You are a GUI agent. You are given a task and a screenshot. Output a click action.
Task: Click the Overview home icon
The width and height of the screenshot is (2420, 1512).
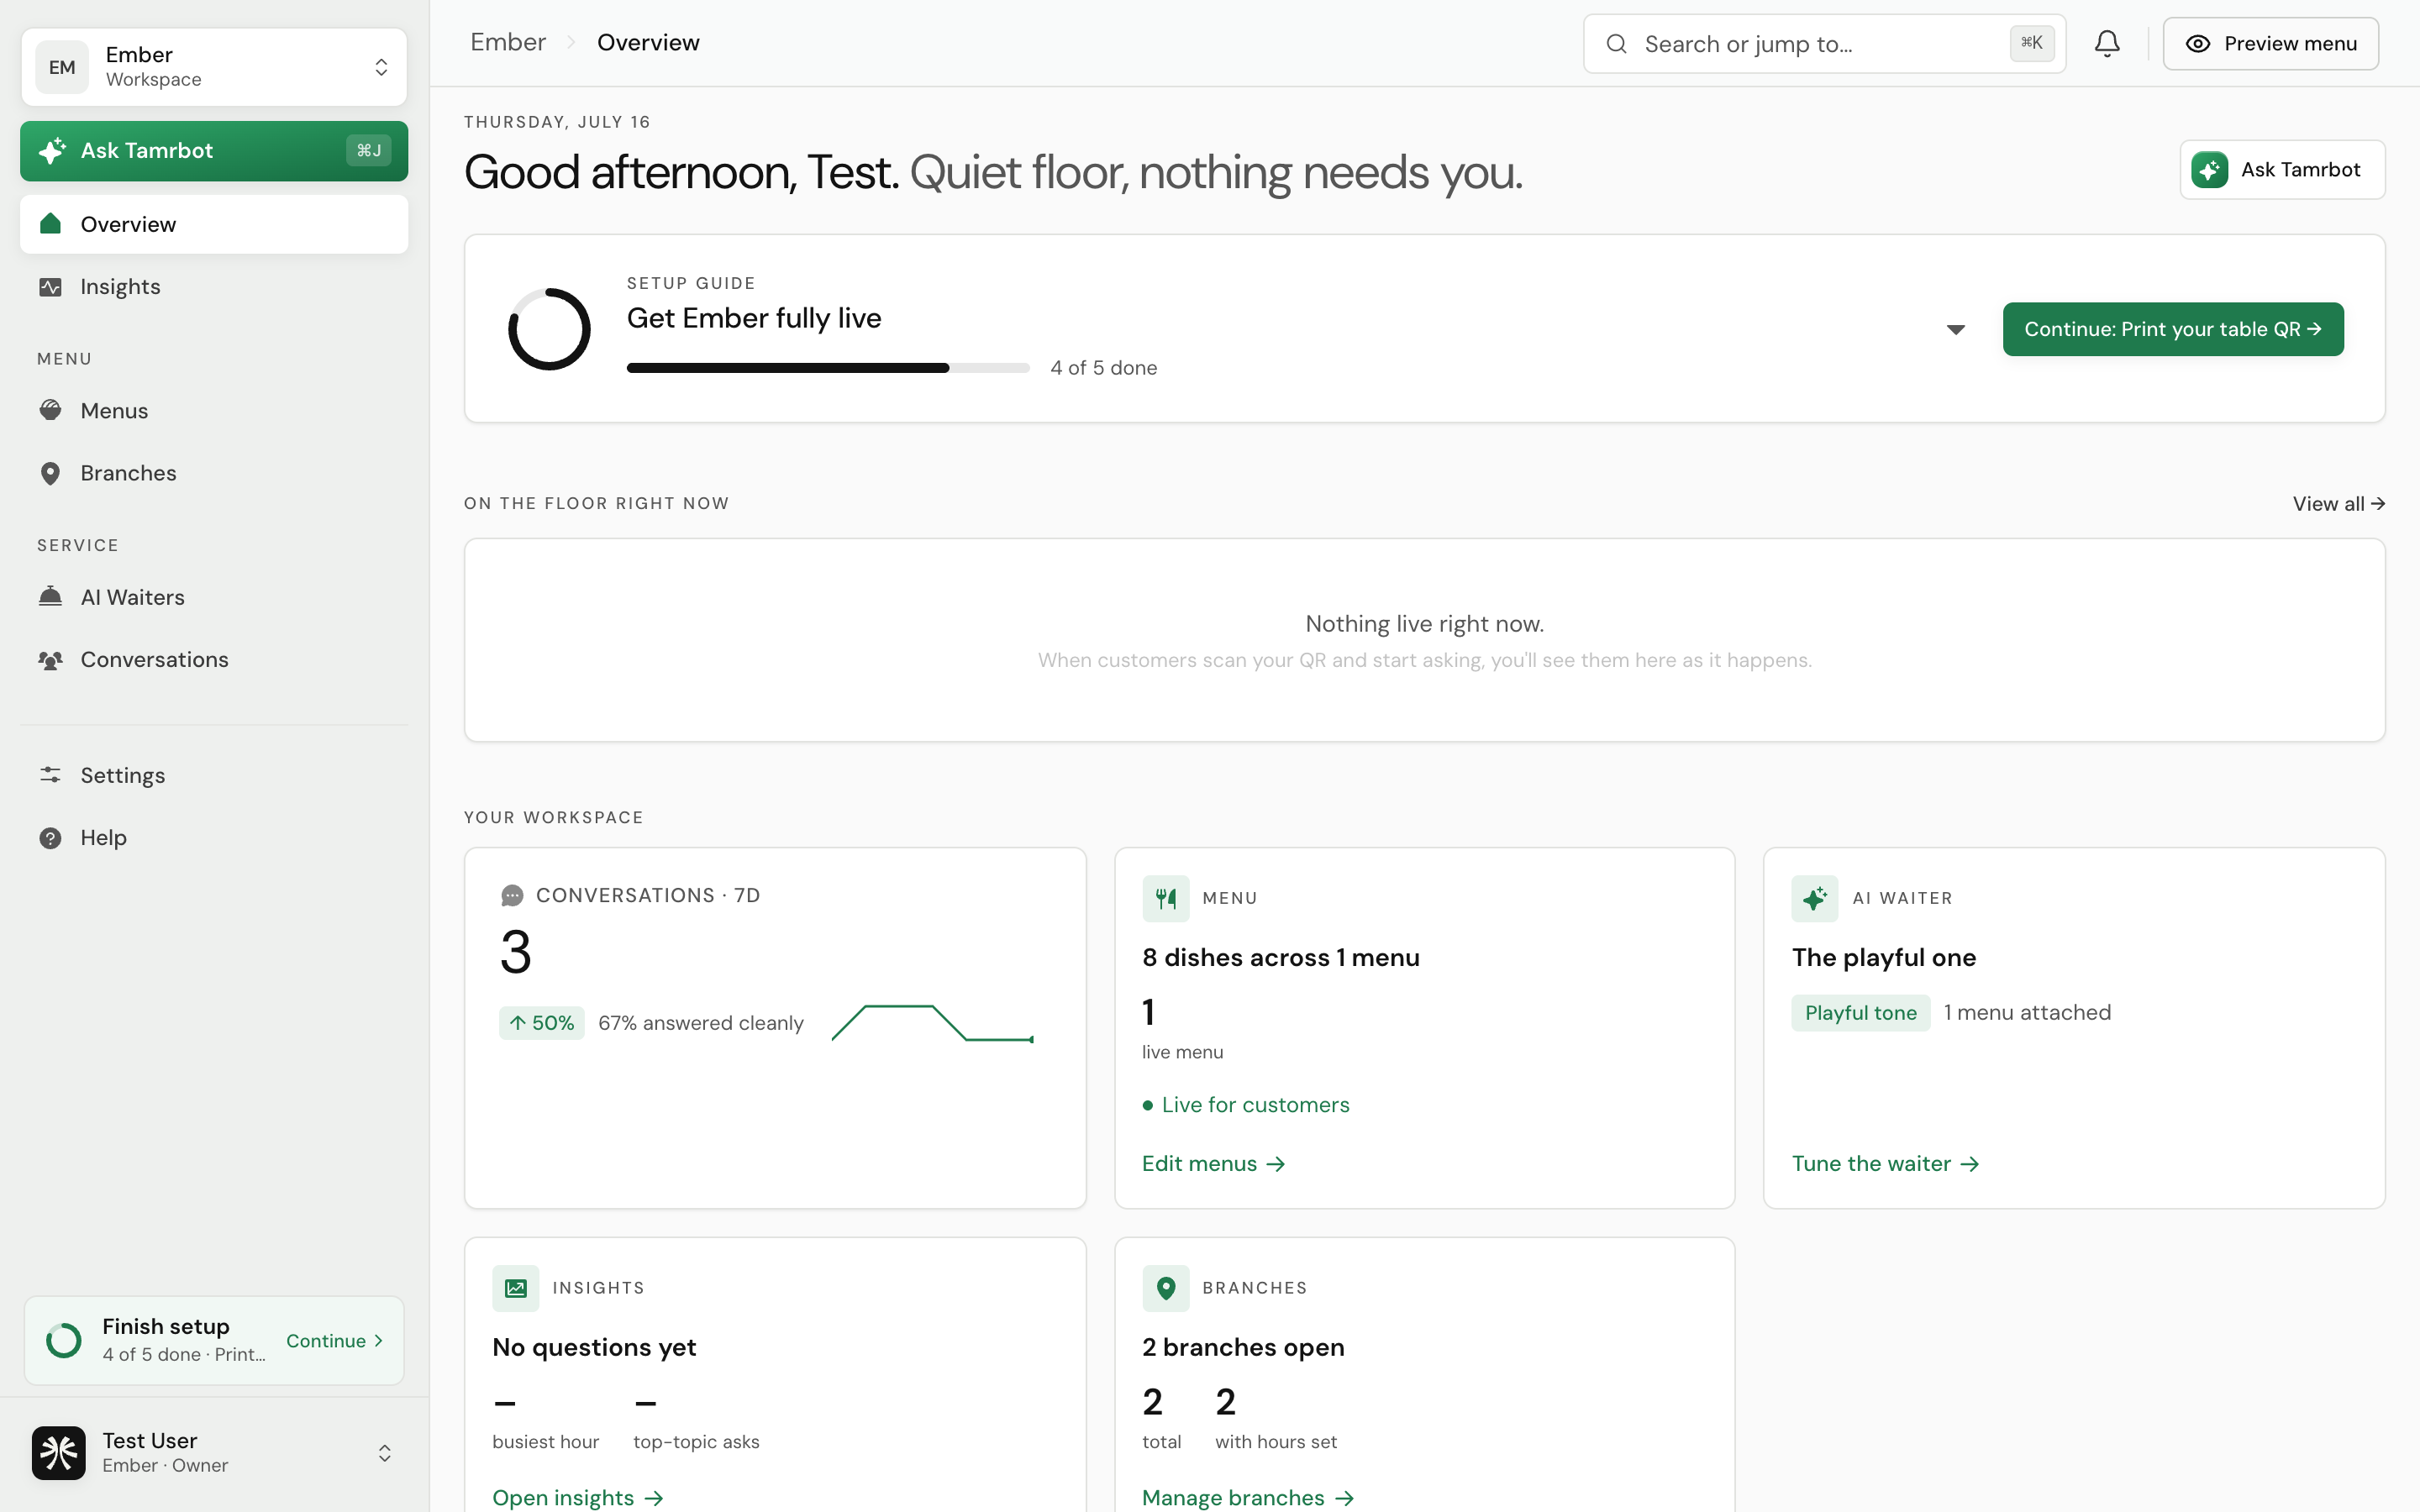tap(50, 224)
